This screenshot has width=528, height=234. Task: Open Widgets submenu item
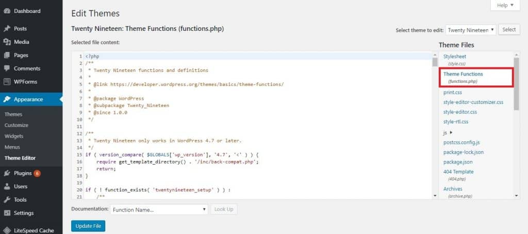pyautogui.click(x=14, y=136)
